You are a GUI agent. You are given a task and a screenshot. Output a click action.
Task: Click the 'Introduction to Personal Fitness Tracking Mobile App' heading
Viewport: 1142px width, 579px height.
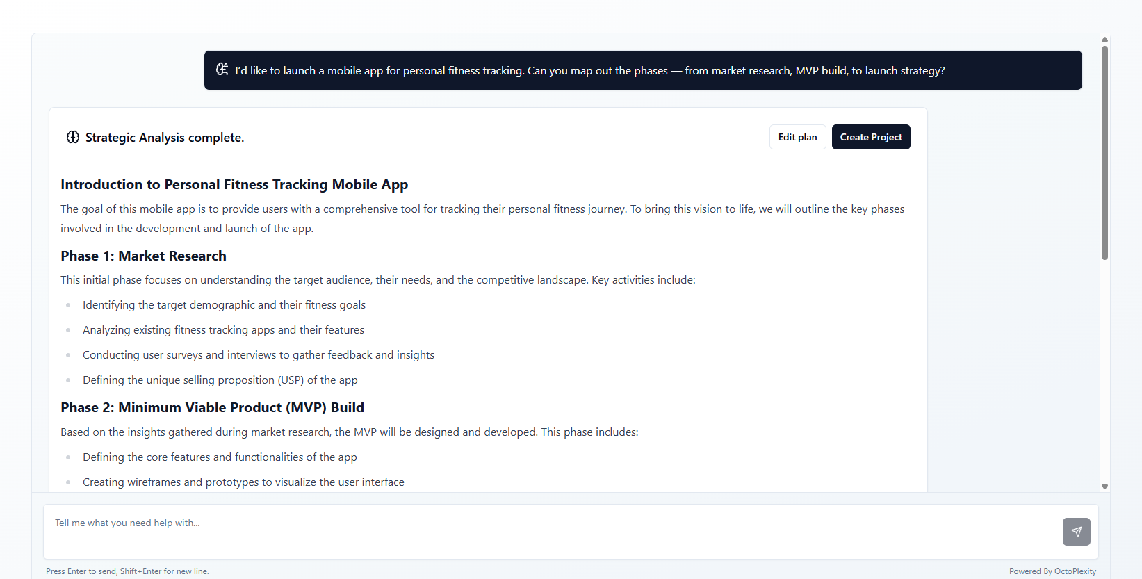click(234, 184)
